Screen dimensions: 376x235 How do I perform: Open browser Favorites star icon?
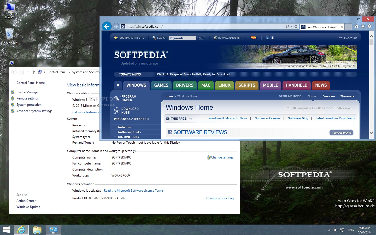363,26
